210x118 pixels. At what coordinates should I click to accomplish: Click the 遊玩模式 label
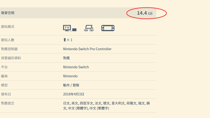click(x=8, y=27)
